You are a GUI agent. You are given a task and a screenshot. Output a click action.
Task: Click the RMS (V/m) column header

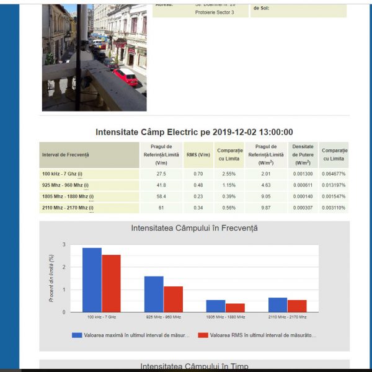click(x=198, y=154)
